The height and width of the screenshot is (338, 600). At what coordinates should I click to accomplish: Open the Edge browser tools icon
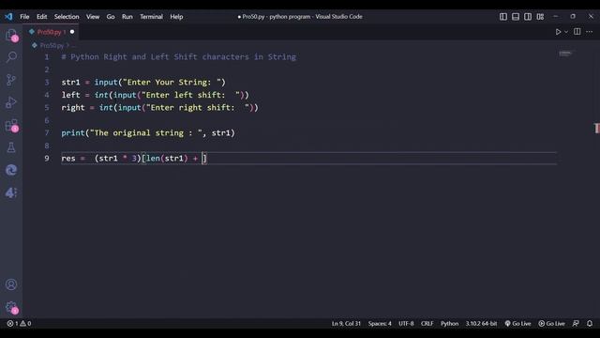click(x=11, y=170)
